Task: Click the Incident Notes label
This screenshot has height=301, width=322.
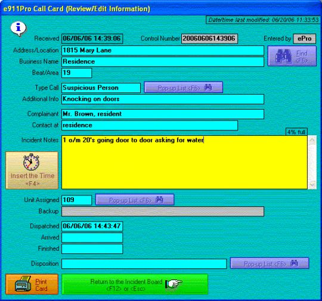Action: (x=40, y=140)
